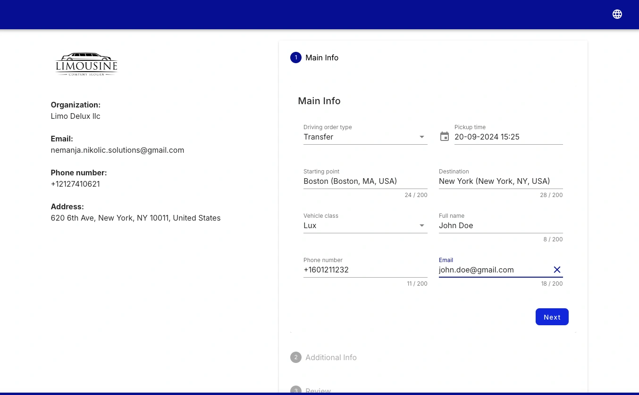Click the organization email address text
The height and width of the screenshot is (395, 639).
click(118, 150)
